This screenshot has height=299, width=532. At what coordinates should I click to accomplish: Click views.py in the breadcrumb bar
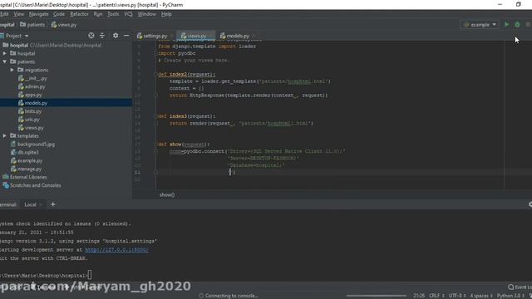click(64, 25)
